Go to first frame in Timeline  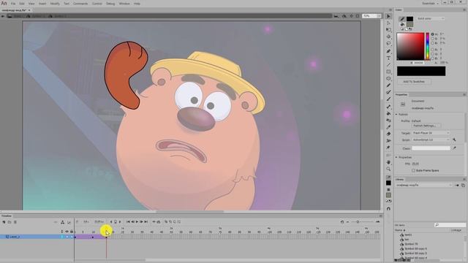(x=128, y=222)
